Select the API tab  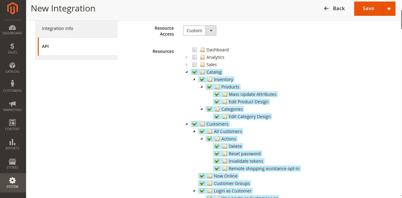(45, 46)
